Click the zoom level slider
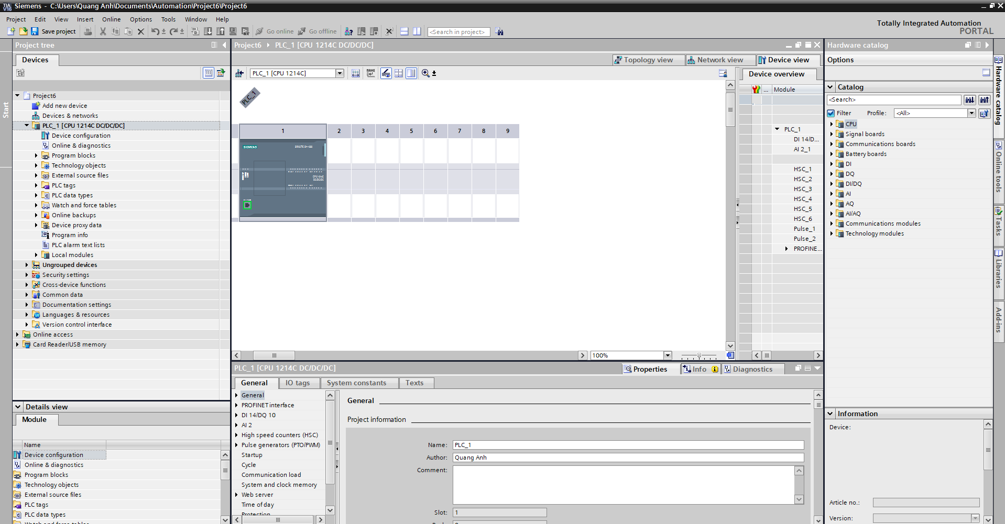This screenshot has width=1005, height=524. point(698,355)
